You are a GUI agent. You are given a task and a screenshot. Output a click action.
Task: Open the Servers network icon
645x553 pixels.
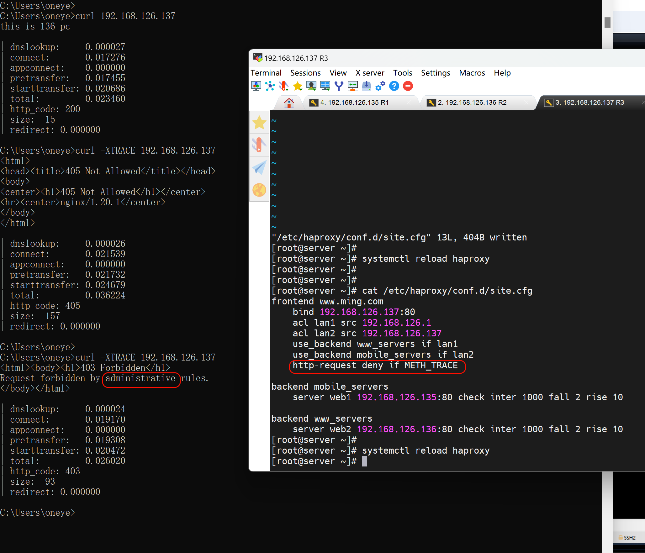270,86
